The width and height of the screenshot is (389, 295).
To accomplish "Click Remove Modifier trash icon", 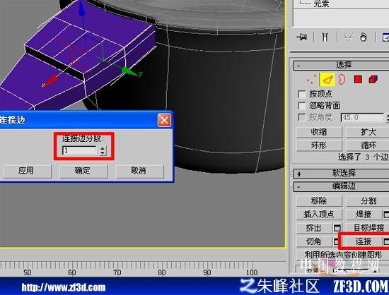I will click(364, 37).
